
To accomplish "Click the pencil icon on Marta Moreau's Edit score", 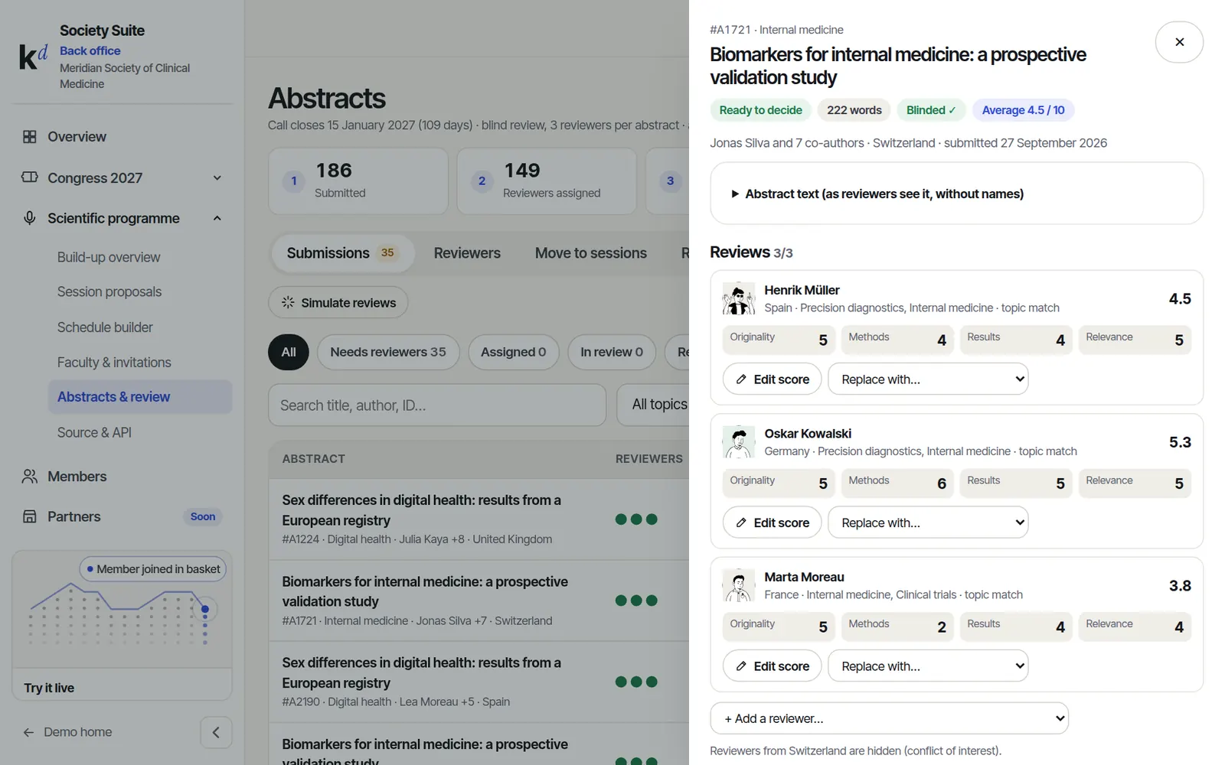I will (x=741, y=666).
